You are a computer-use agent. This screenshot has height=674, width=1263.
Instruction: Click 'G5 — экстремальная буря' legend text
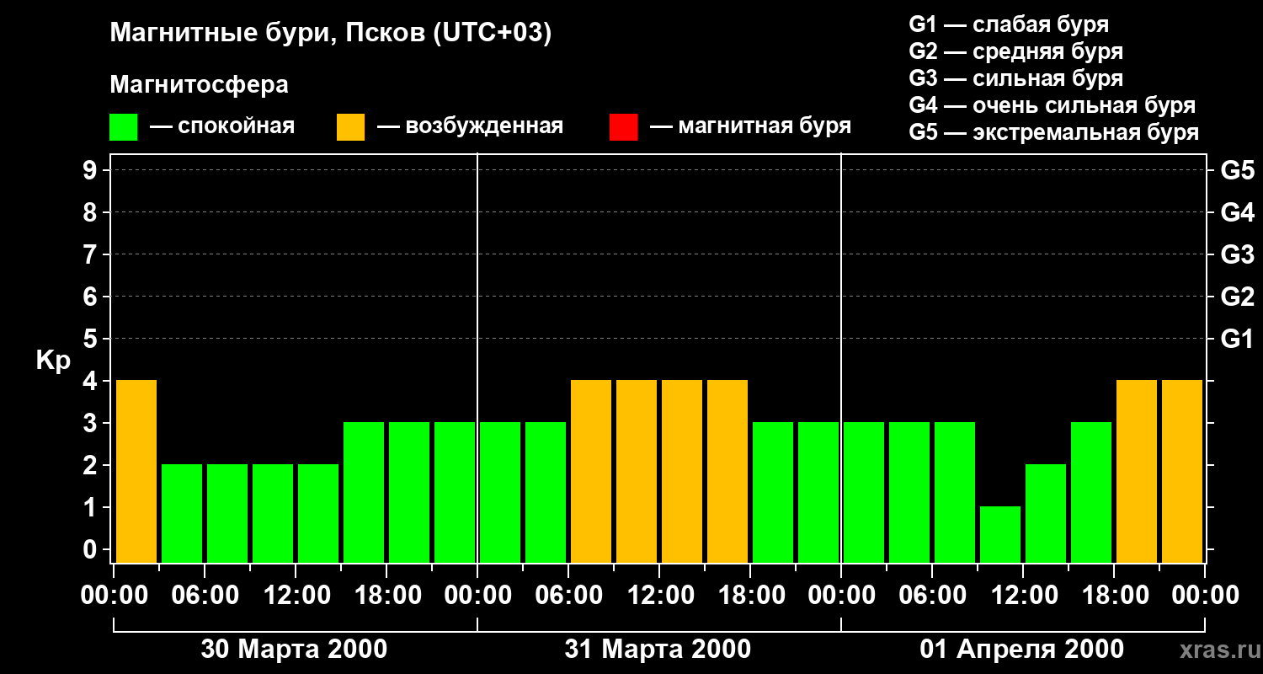point(1053,132)
